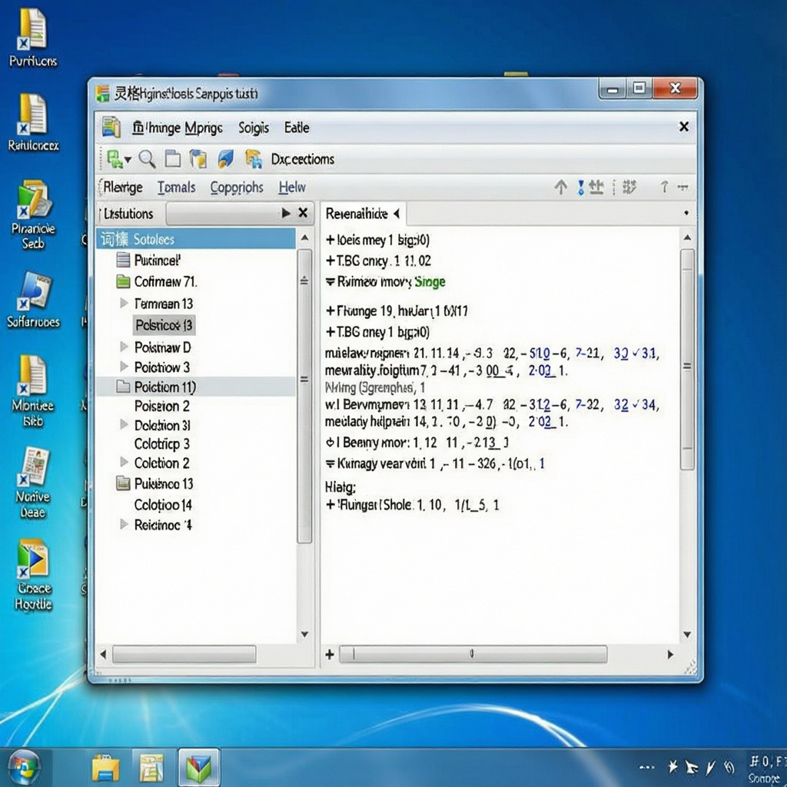
Task: Click the right pane's horizontal scrollbar thumb
Action: point(473,654)
